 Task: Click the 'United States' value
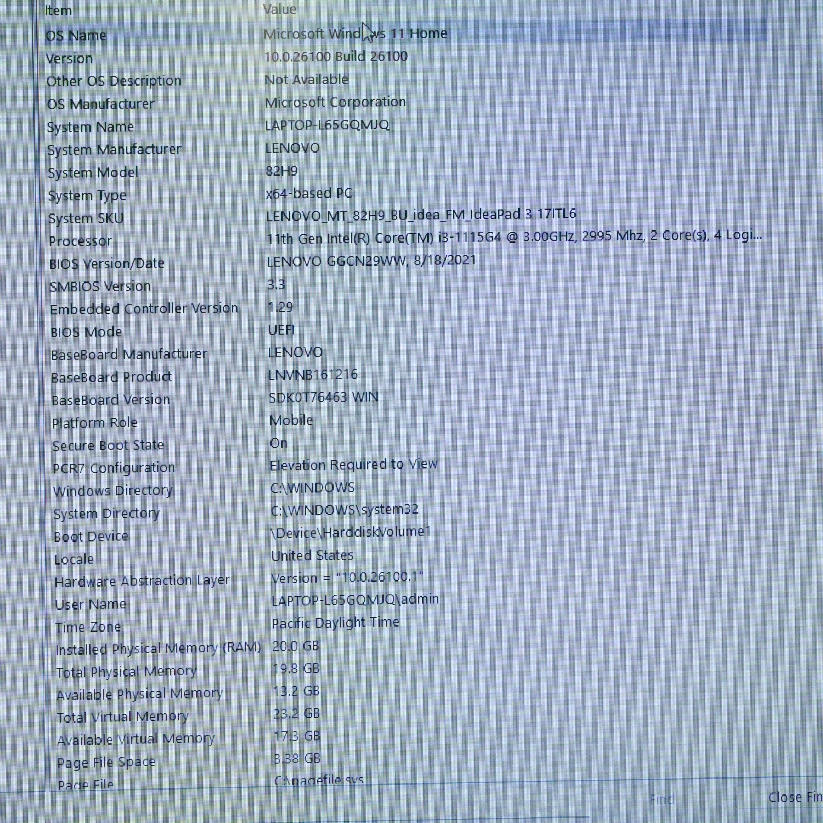point(312,555)
